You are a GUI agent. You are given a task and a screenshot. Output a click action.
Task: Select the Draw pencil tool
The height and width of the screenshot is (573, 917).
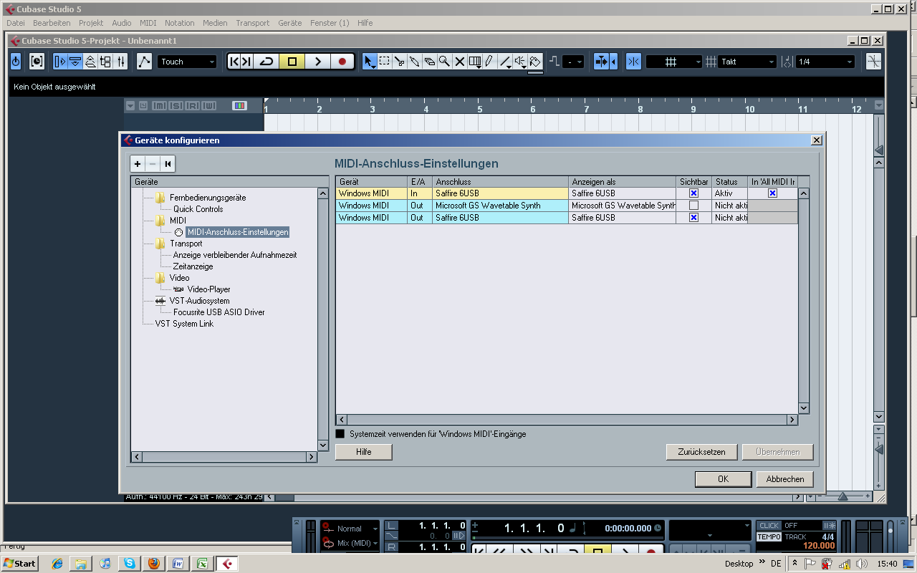click(489, 62)
